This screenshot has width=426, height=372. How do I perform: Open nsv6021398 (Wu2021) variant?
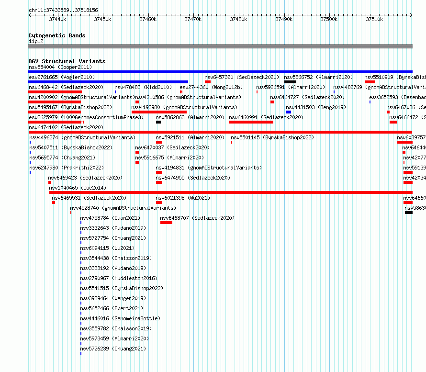[183, 198]
